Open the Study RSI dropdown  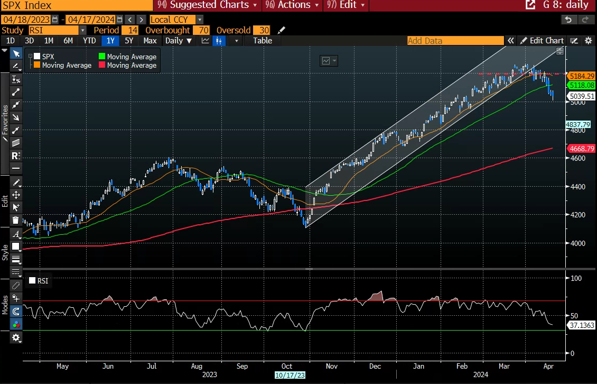click(x=82, y=30)
